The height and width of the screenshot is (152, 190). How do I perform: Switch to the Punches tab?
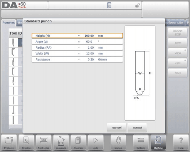point(8,23)
